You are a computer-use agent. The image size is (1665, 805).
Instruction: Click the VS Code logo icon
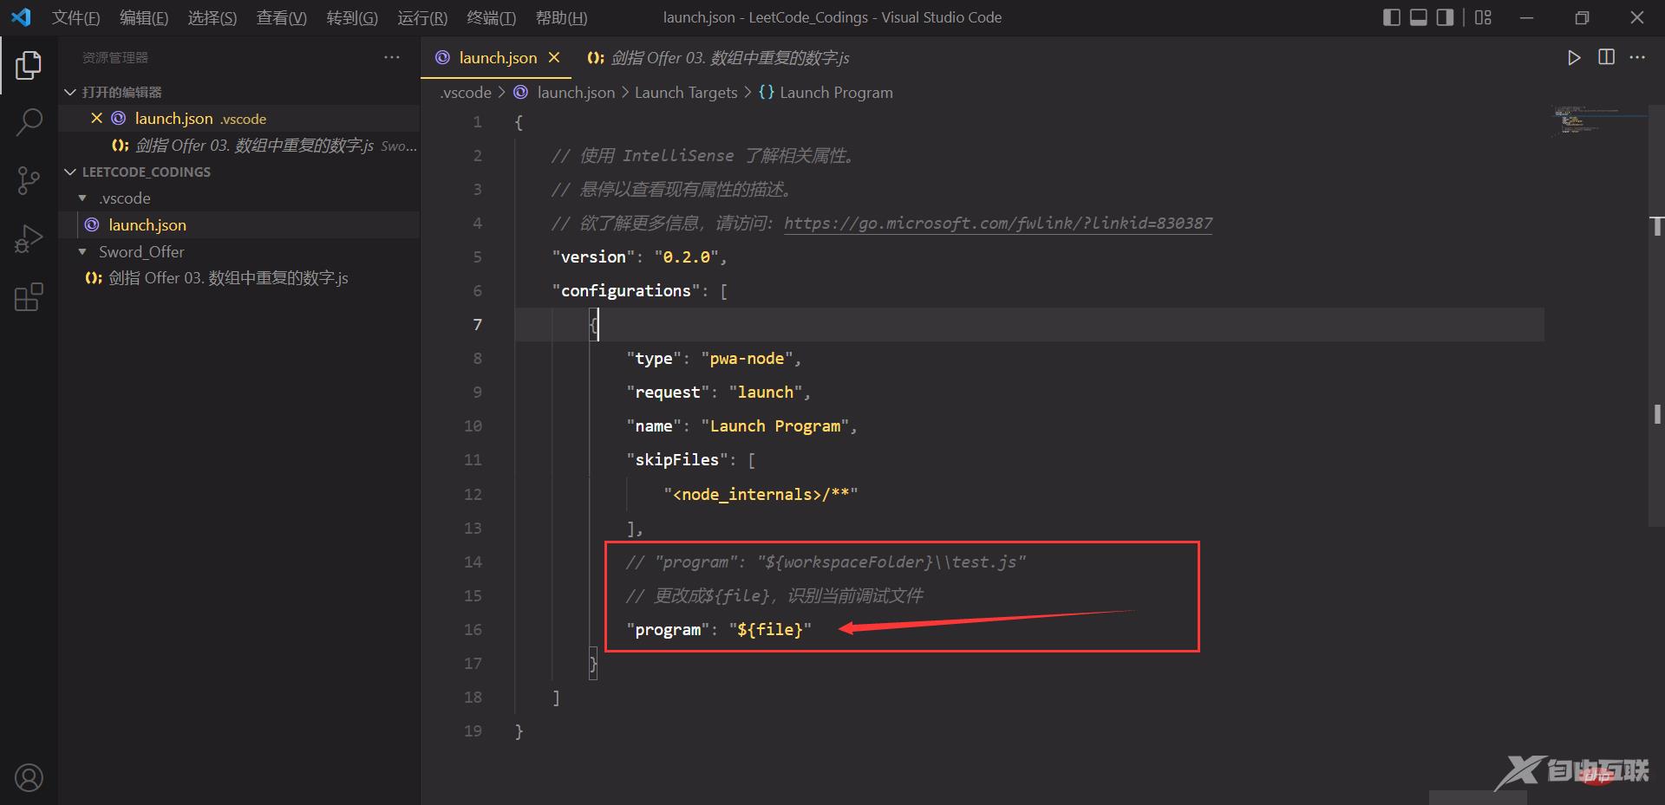[21, 16]
